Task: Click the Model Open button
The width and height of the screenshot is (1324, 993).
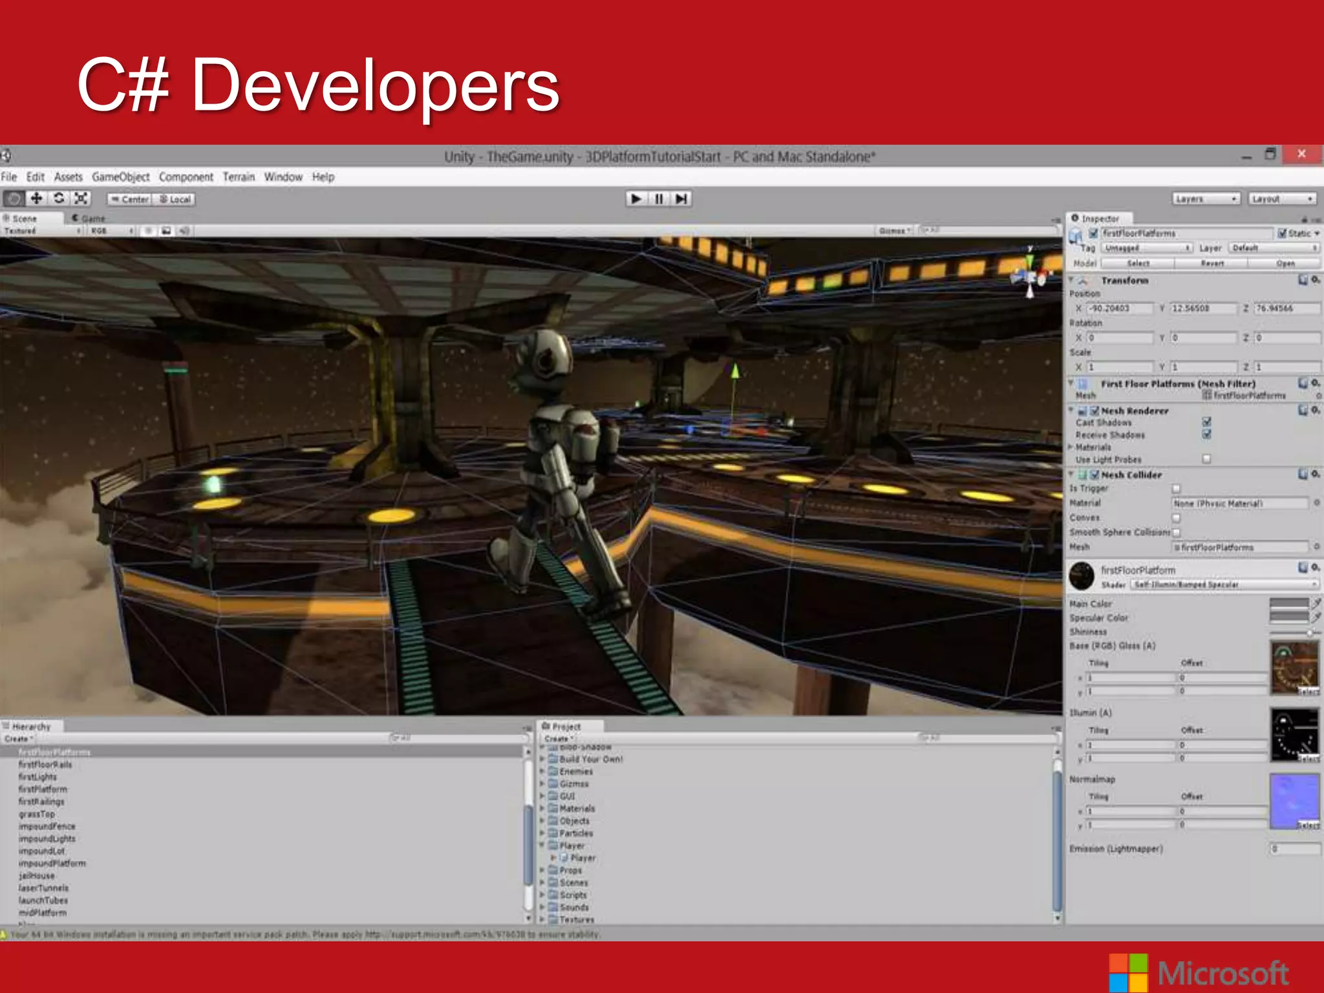Action: 1285,263
